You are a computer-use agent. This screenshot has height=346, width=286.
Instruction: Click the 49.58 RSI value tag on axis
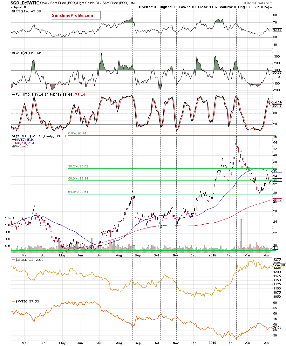277,30
